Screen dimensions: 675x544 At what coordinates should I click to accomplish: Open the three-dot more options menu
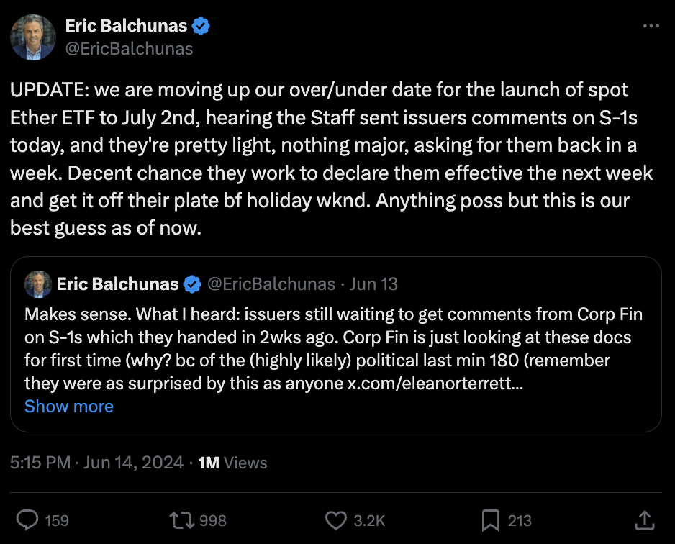(651, 26)
